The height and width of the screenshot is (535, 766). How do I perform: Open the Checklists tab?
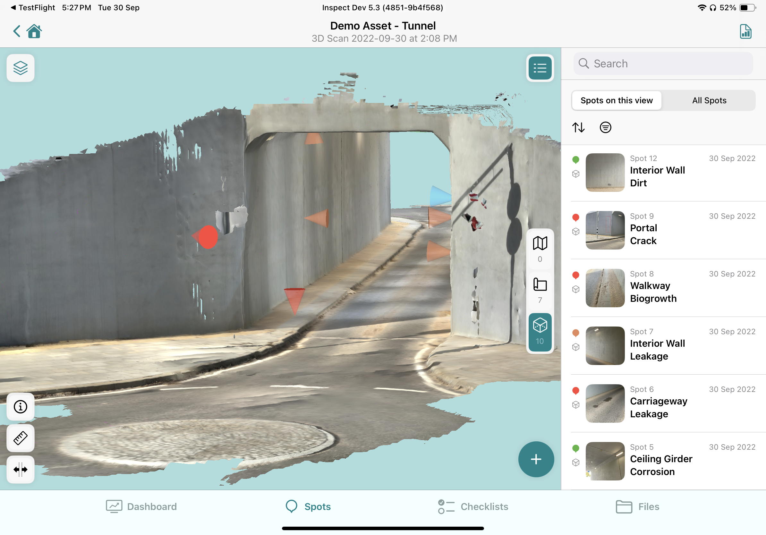coord(473,506)
